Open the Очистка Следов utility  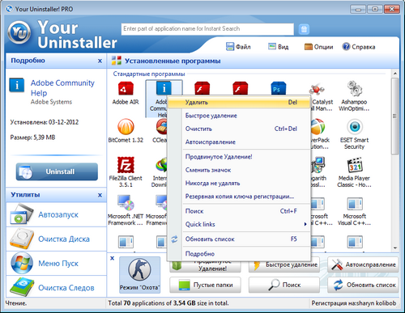(56, 287)
